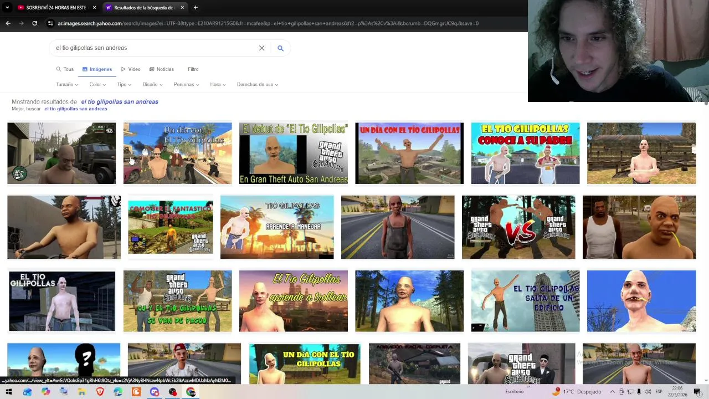Image resolution: width=709 pixels, height=399 pixels.
Task: Reload the page with the refresh icon
Action: coord(34,23)
